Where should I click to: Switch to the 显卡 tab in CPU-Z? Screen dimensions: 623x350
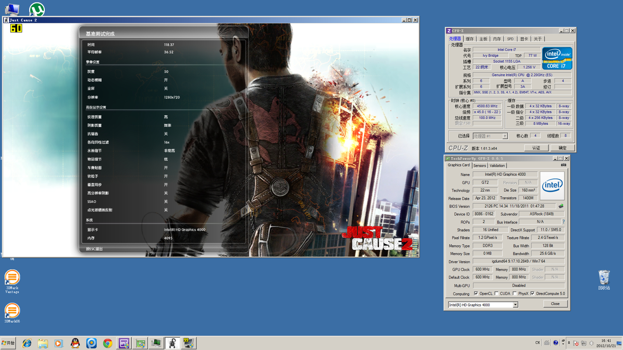pos(524,39)
